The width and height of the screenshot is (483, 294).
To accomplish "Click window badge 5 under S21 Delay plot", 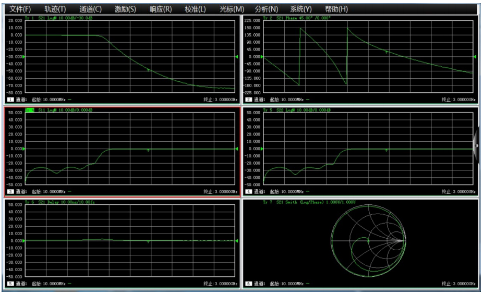I will (10, 284).
